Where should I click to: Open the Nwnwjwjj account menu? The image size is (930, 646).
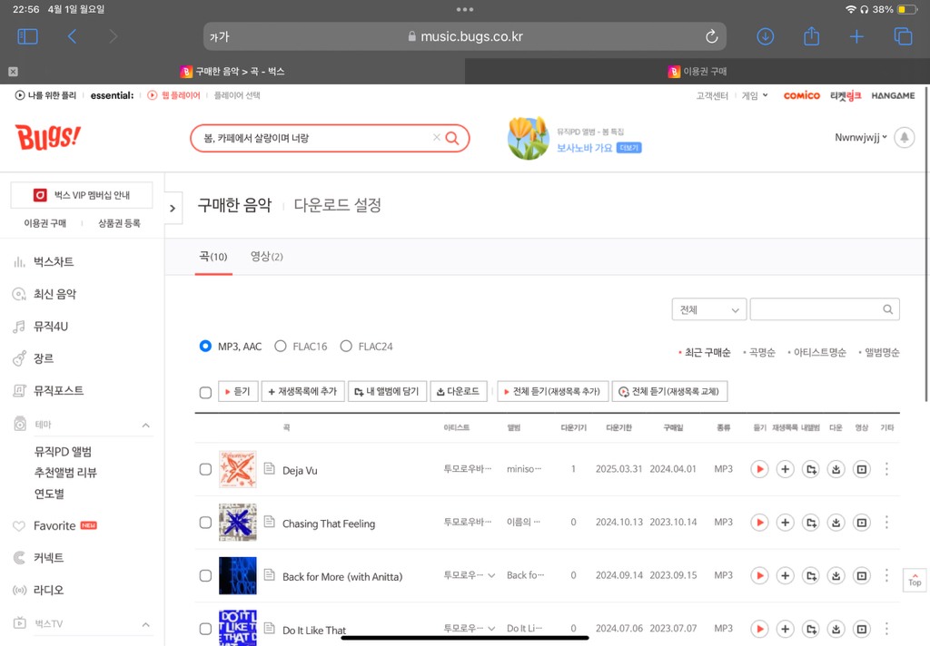[861, 138]
